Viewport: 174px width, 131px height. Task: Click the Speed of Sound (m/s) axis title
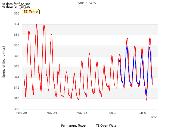(4, 62)
